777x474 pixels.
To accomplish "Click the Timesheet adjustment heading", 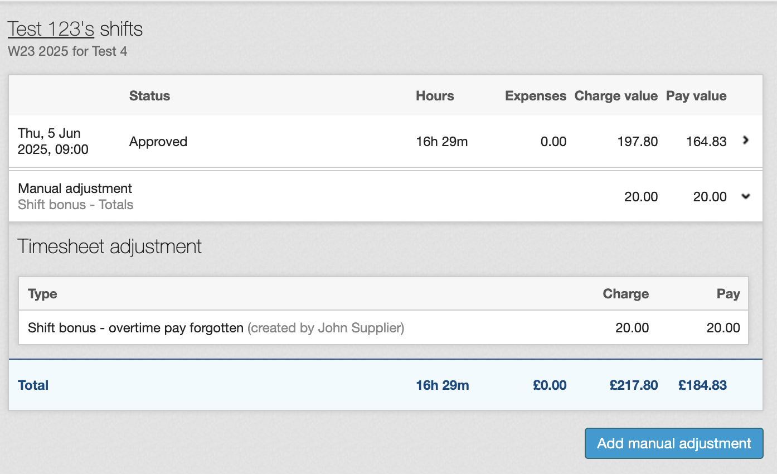I will [x=110, y=246].
